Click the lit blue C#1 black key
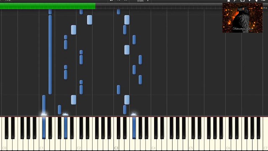Image resolution: width=268 pixels, height=151 pixels. click(44, 128)
